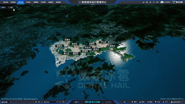Open the username account menu
Viewport: 185px width, 104px height.
click(177, 102)
